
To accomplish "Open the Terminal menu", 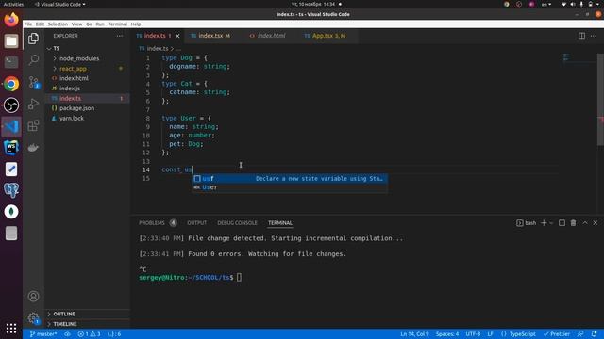I will tap(117, 24).
